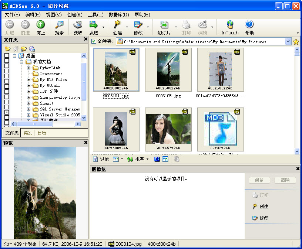302x249 pixels.
Task: Open the 排序 (Sort) dropdown
Action: (x=147, y=159)
